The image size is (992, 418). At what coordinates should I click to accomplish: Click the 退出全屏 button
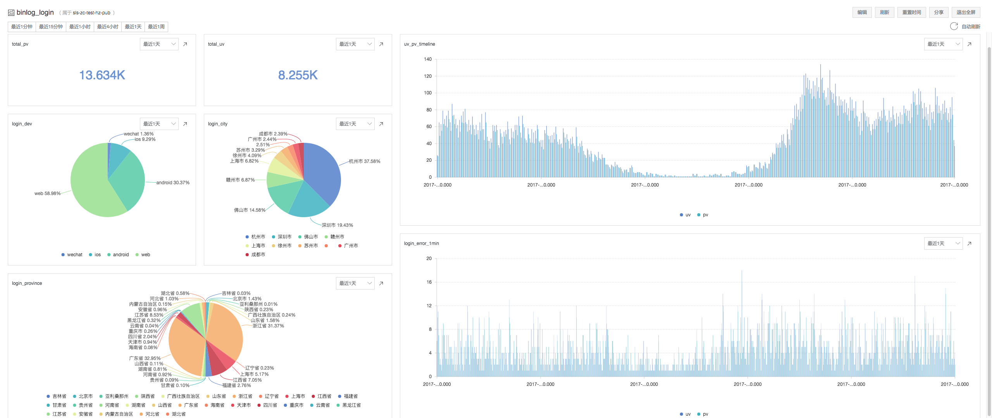pyautogui.click(x=966, y=12)
